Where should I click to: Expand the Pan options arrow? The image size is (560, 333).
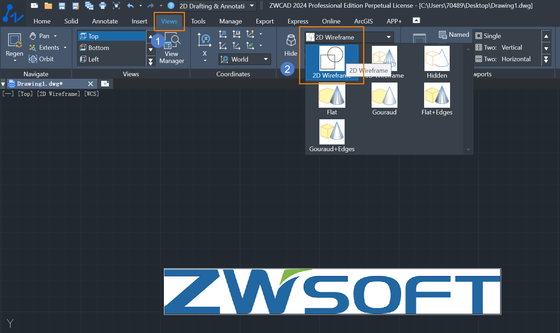click(55, 36)
